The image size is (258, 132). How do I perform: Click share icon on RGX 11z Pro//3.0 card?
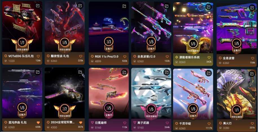click(x=124, y=6)
